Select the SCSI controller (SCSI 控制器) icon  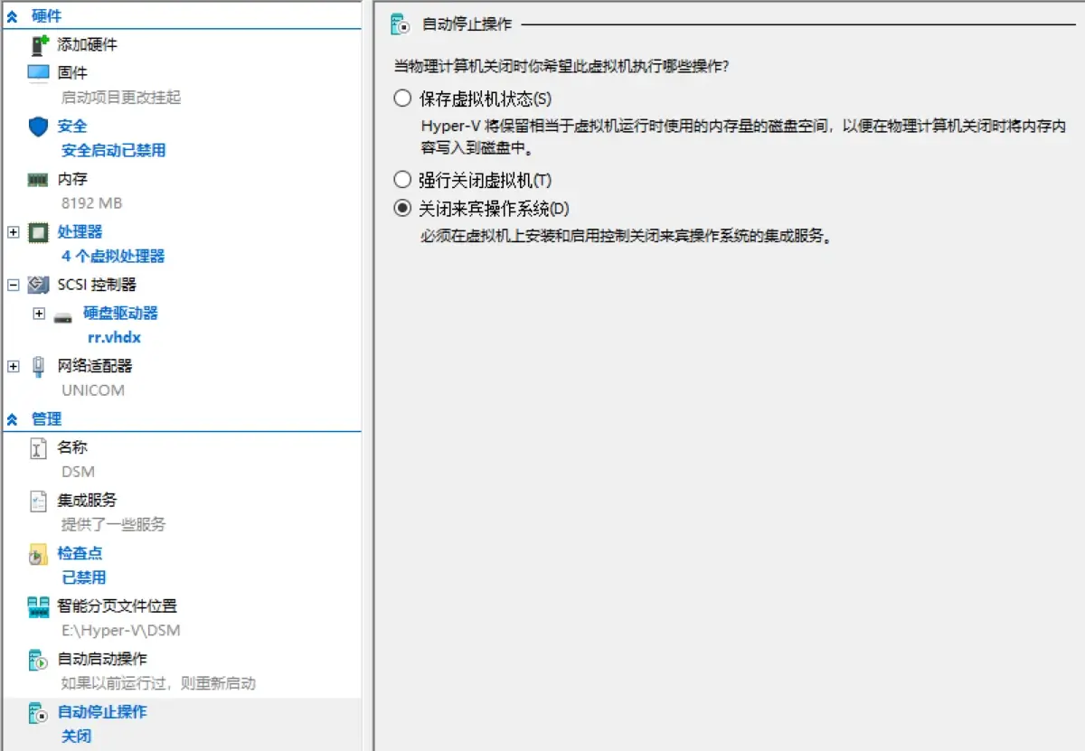[x=38, y=286]
